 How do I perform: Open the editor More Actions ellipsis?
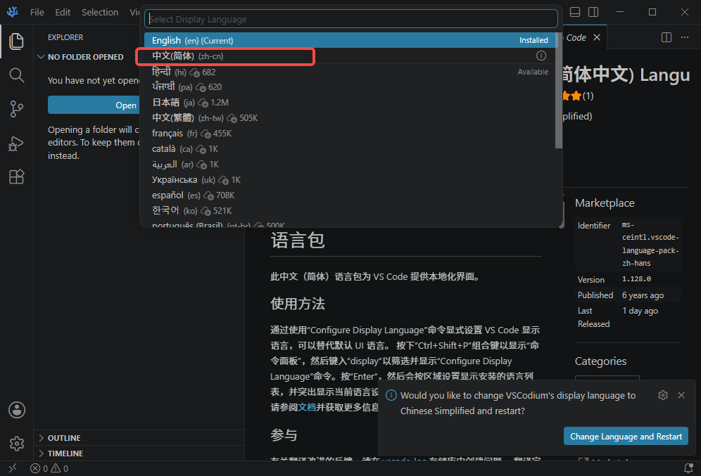(684, 37)
